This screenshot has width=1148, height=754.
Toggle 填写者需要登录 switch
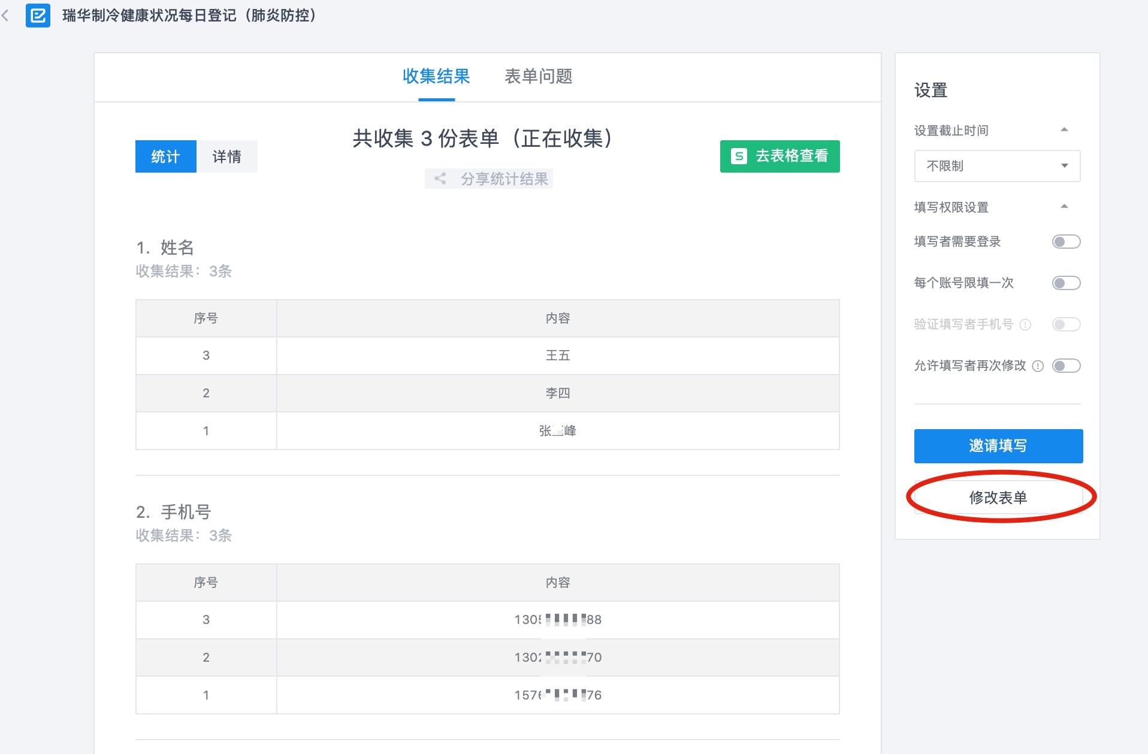[1067, 242]
